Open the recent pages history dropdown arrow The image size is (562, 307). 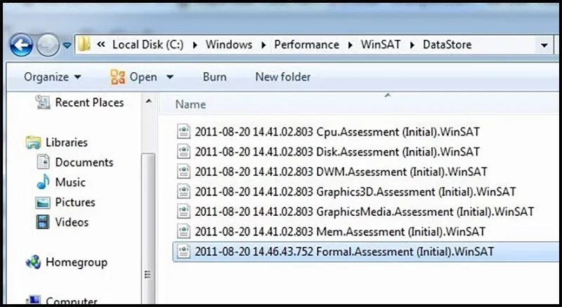(67, 45)
